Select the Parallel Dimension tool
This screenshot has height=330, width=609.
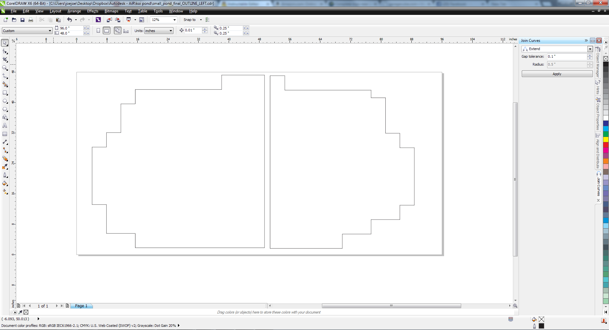click(5, 142)
